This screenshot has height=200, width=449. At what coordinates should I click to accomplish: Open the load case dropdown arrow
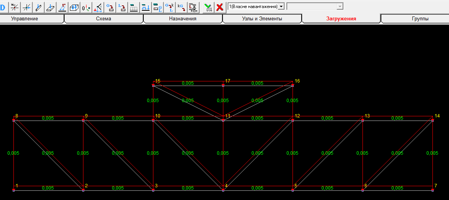coord(281,6)
